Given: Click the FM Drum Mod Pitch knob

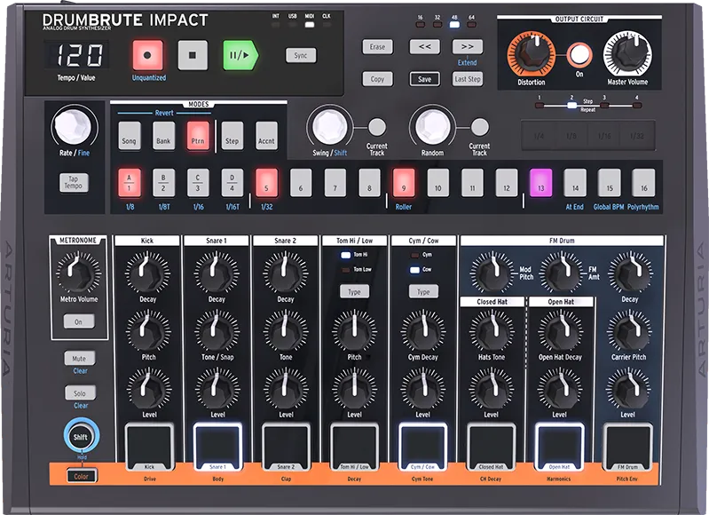Looking at the screenshot, I should [x=492, y=273].
